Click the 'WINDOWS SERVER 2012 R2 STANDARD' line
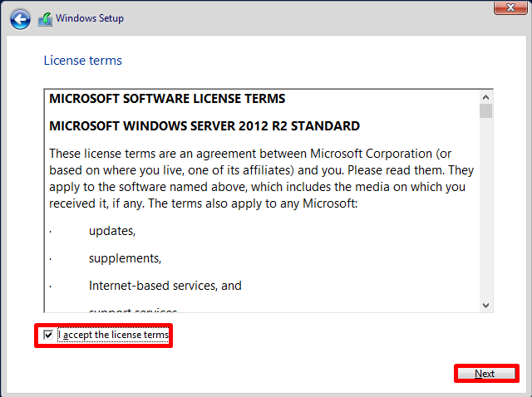This screenshot has height=397, width=532. tap(204, 126)
